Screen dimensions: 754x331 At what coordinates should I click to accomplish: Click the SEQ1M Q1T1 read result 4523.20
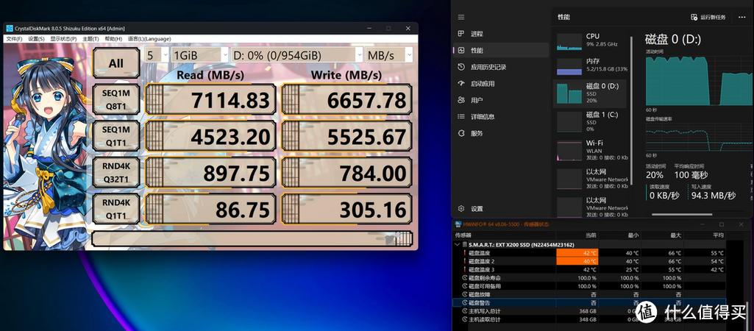(x=210, y=137)
